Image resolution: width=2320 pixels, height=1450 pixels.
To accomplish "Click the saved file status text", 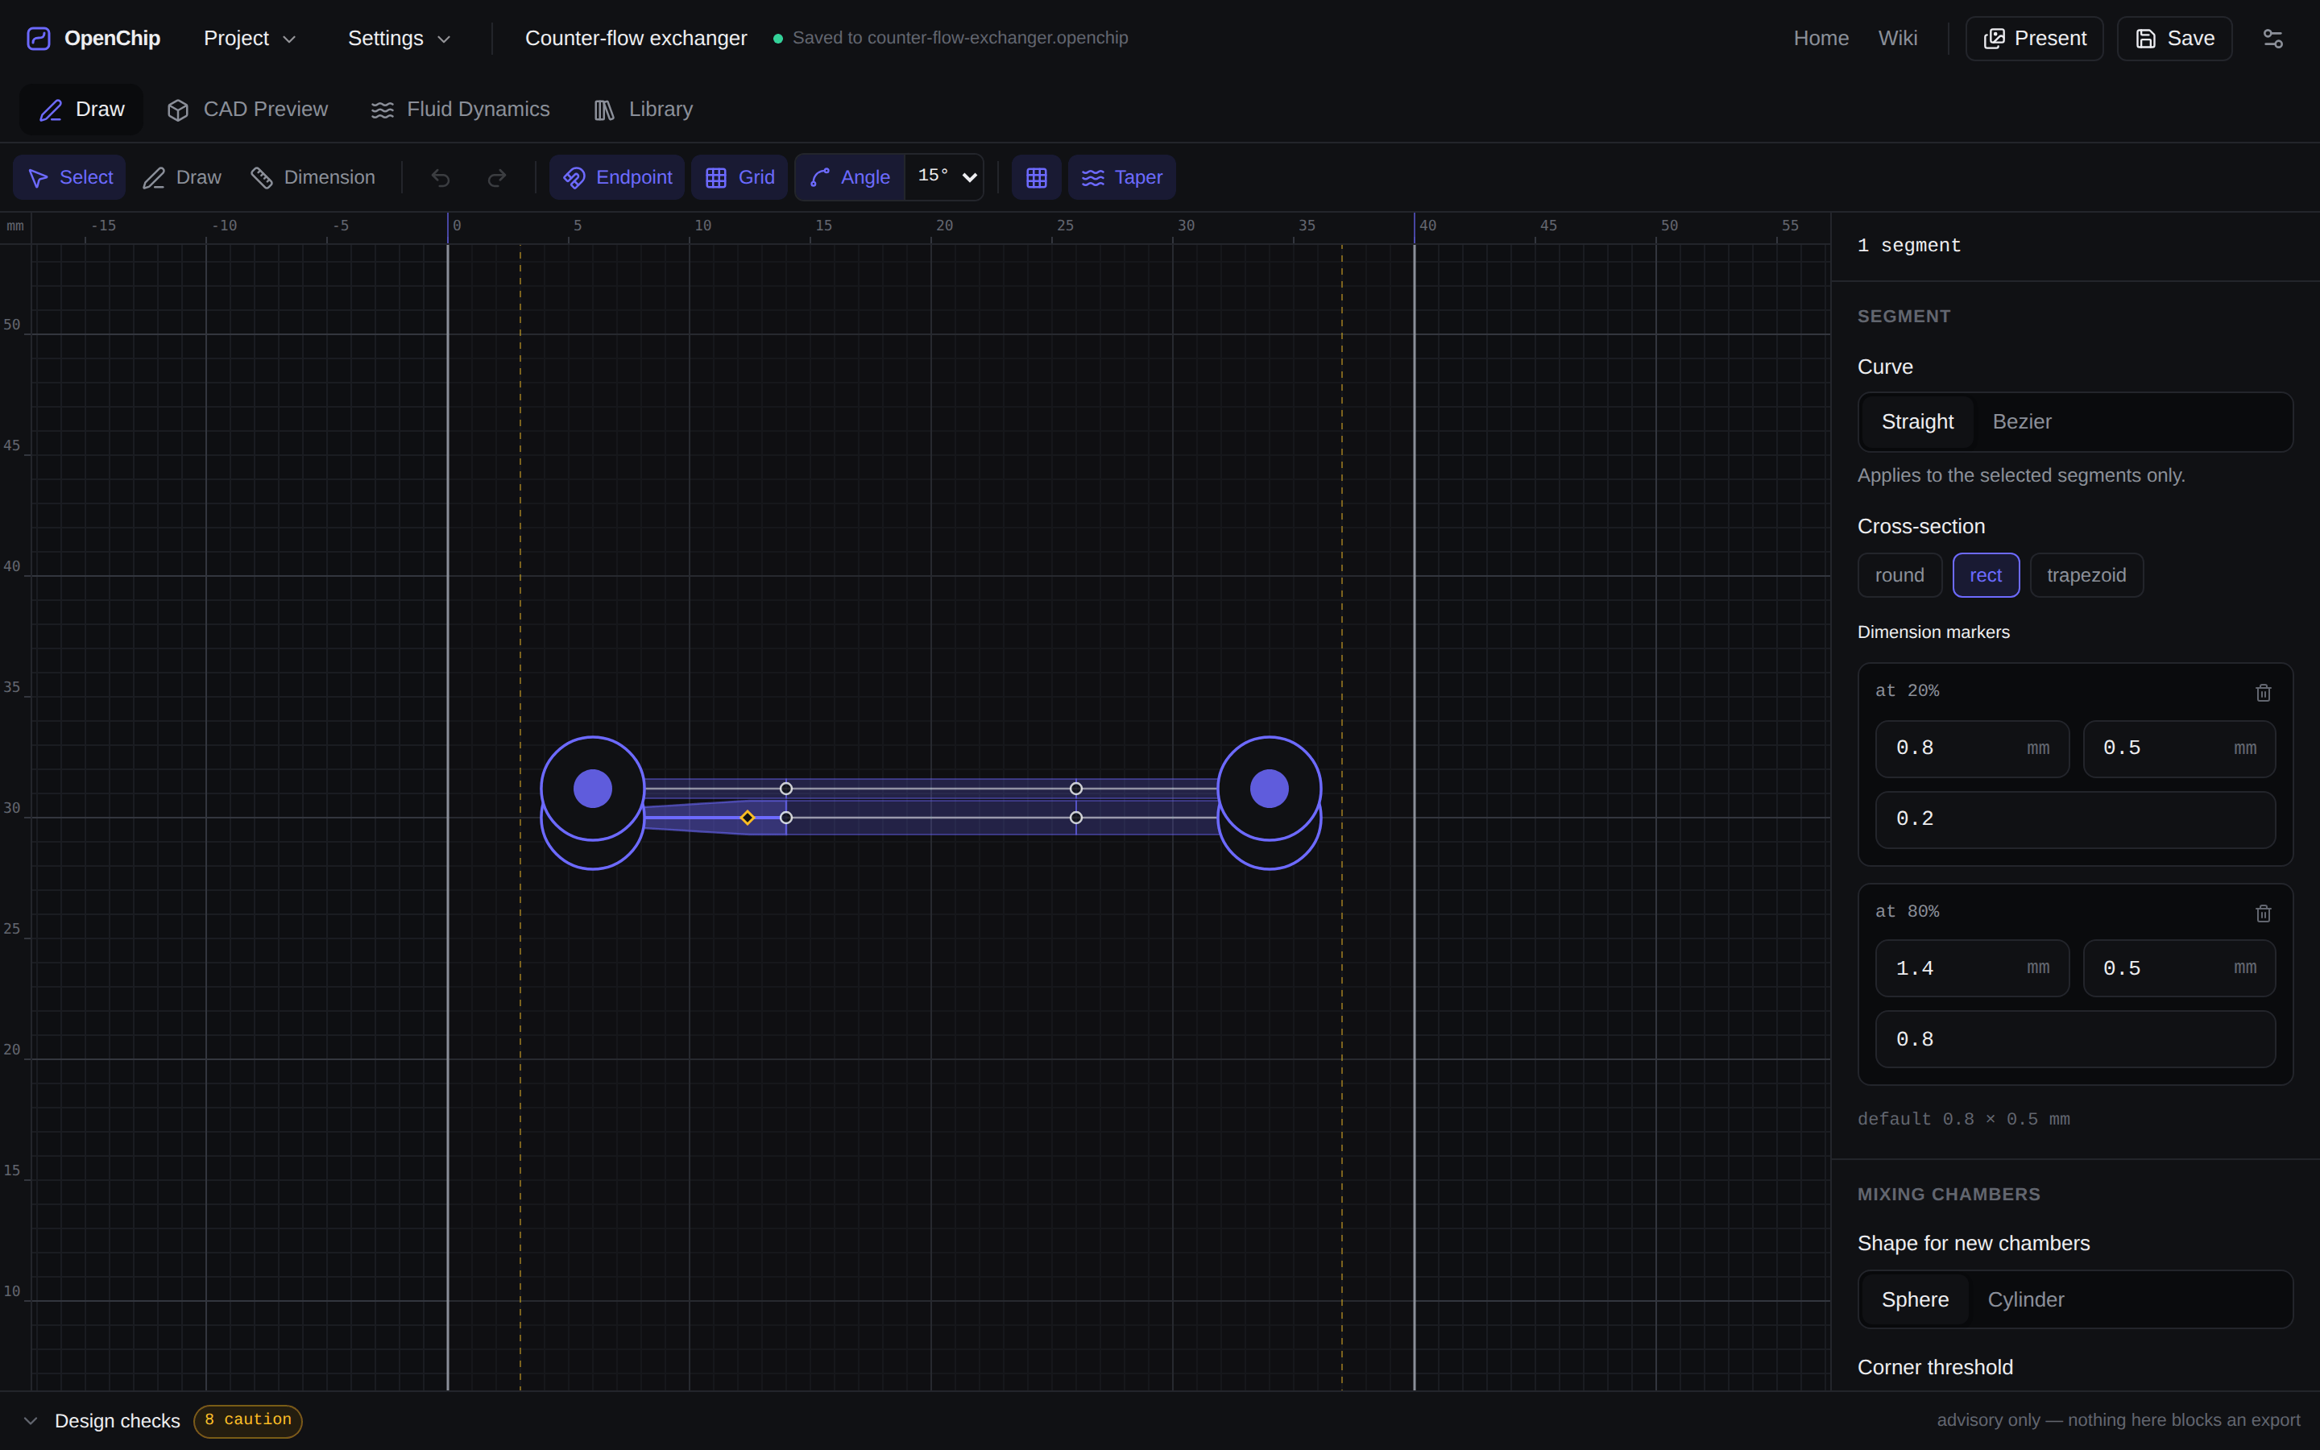I will pyautogui.click(x=959, y=39).
